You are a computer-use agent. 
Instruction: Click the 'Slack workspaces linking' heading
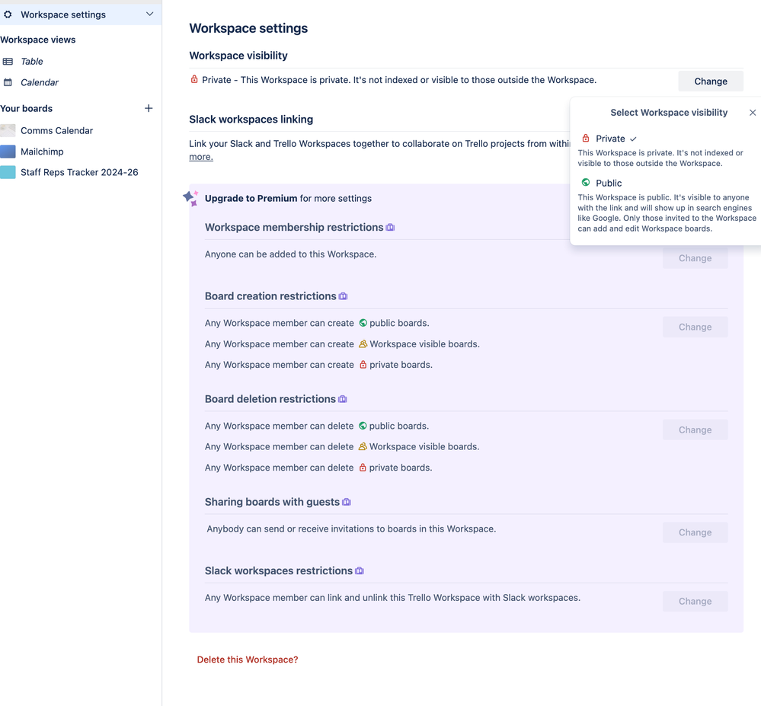(x=251, y=120)
